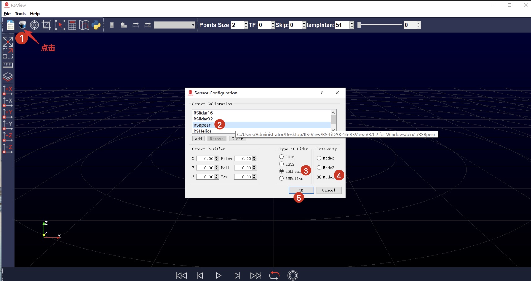Confirm sensor configuration with OK
531x281 pixels.
click(x=301, y=190)
